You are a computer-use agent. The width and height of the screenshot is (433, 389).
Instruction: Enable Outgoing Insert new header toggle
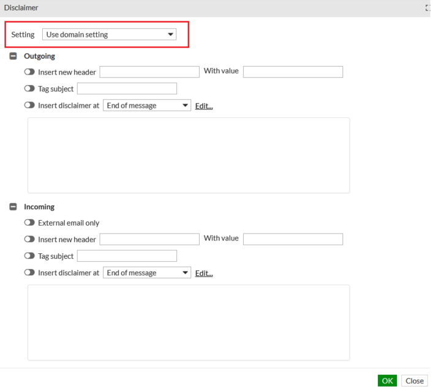pos(29,72)
